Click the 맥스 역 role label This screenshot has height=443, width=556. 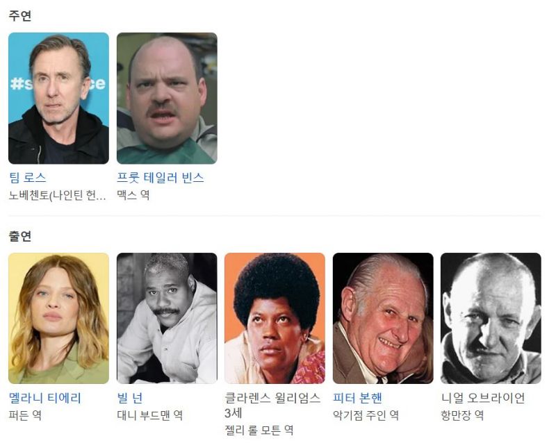click(x=133, y=195)
